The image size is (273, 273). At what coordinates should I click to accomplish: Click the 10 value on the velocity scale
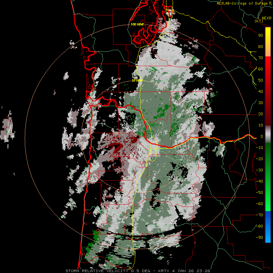(261, 125)
